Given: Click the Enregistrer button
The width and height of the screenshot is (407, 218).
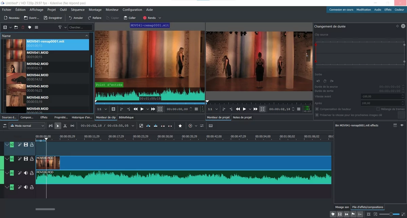Looking at the screenshot, I should (53, 18).
